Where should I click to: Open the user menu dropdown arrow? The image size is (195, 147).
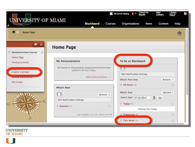(x=136, y=14)
